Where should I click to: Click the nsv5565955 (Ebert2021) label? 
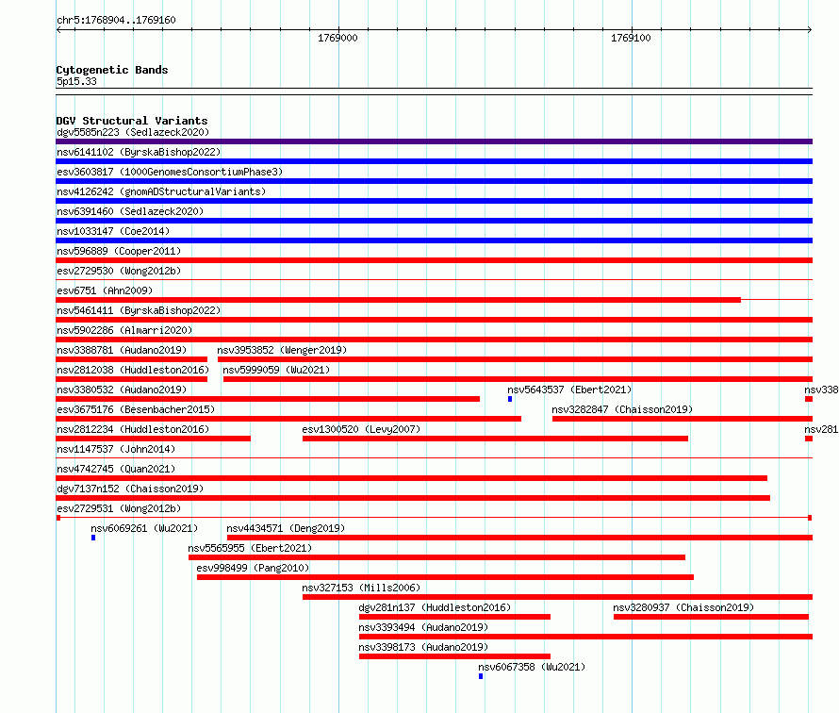point(250,548)
